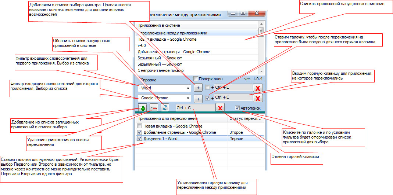Refresh the running applications list
The width and height of the screenshot is (393, 195).
165,108
